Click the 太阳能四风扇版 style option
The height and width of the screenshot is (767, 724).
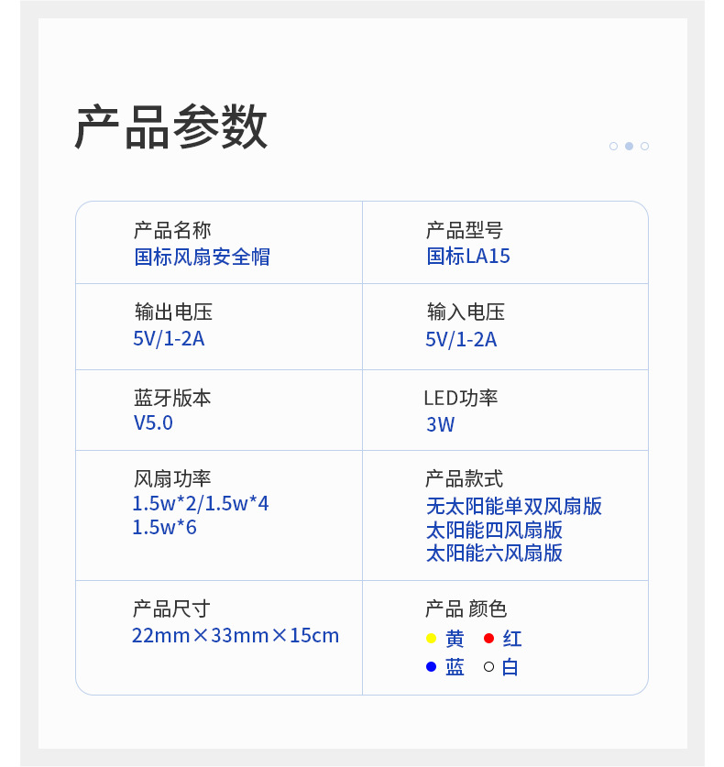pos(495,531)
